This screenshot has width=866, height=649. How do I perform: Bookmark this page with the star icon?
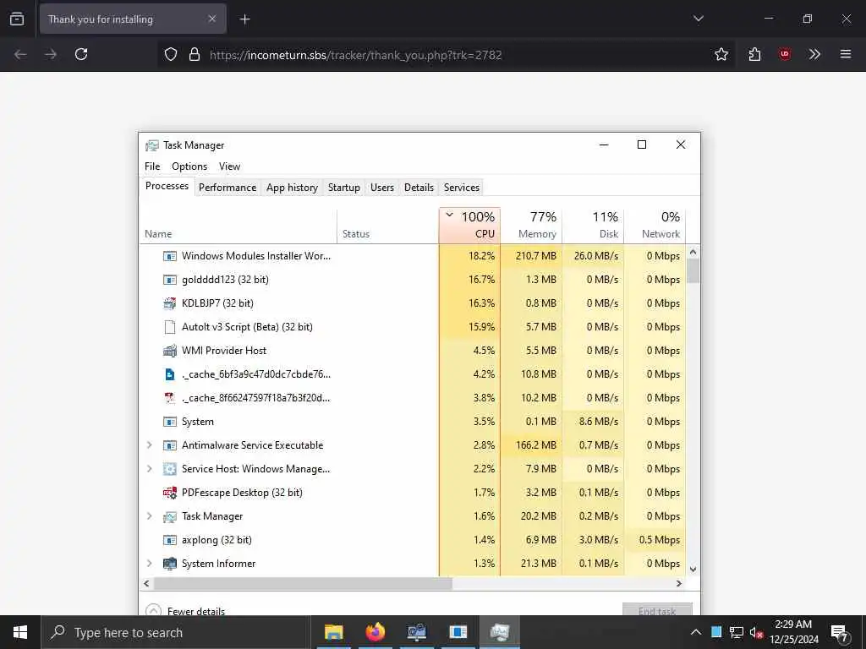tap(721, 54)
